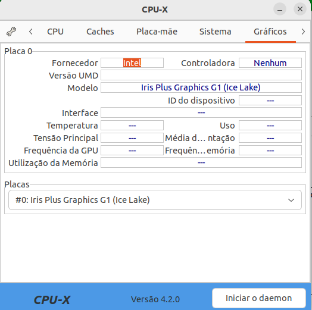Minimize the CPU-X window
This screenshot has height=310, width=312.
click(x=280, y=9)
